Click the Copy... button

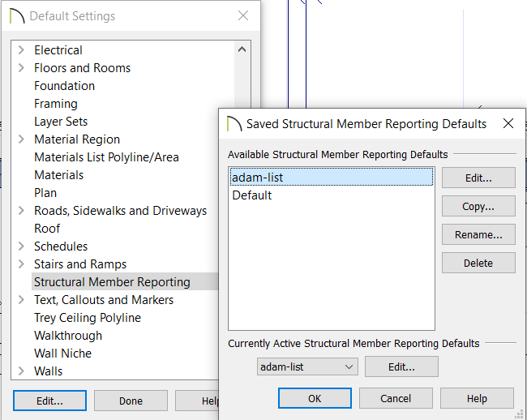tap(478, 206)
